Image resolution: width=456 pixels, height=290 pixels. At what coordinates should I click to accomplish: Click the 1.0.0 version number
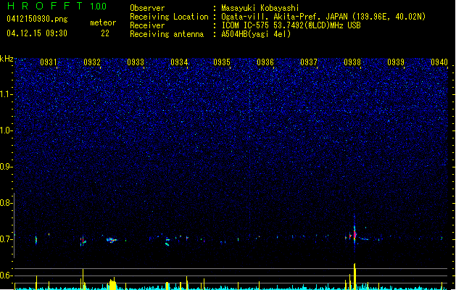click(99, 6)
